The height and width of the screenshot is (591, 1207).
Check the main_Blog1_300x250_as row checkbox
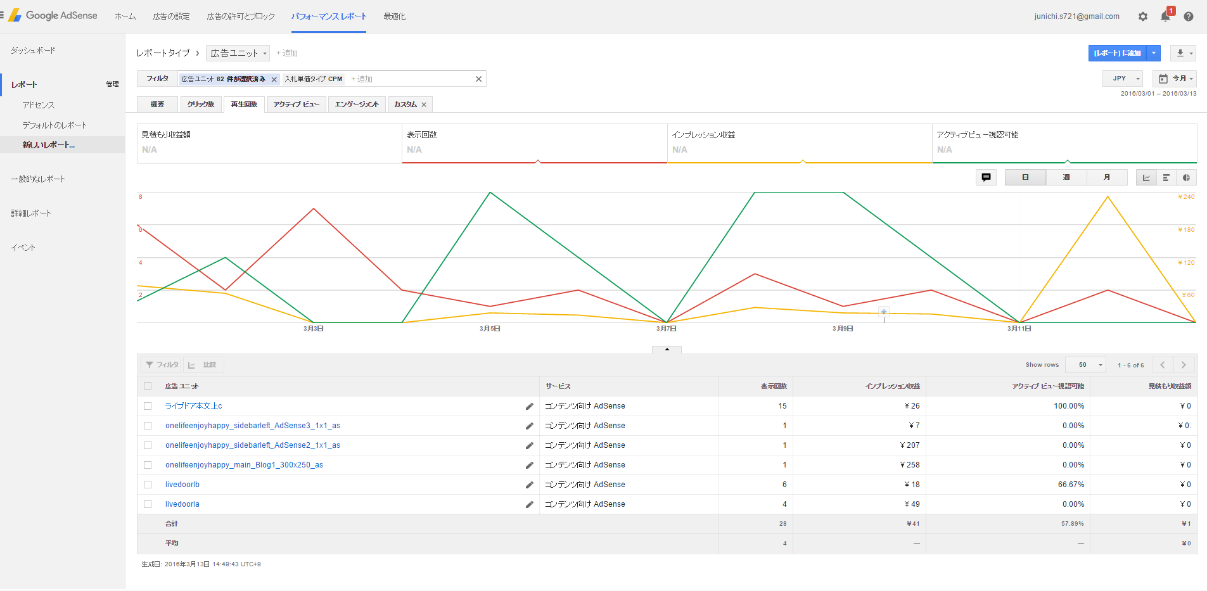(x=148, y=465)
